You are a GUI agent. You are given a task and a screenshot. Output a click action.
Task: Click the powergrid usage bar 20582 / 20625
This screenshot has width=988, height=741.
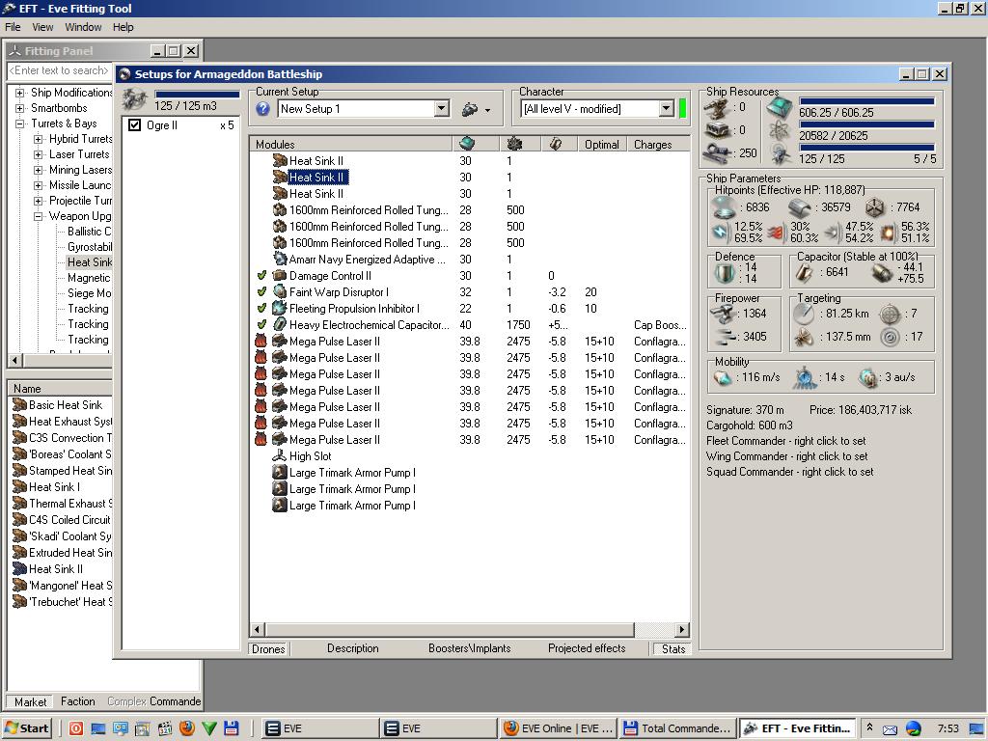point(866,124)
